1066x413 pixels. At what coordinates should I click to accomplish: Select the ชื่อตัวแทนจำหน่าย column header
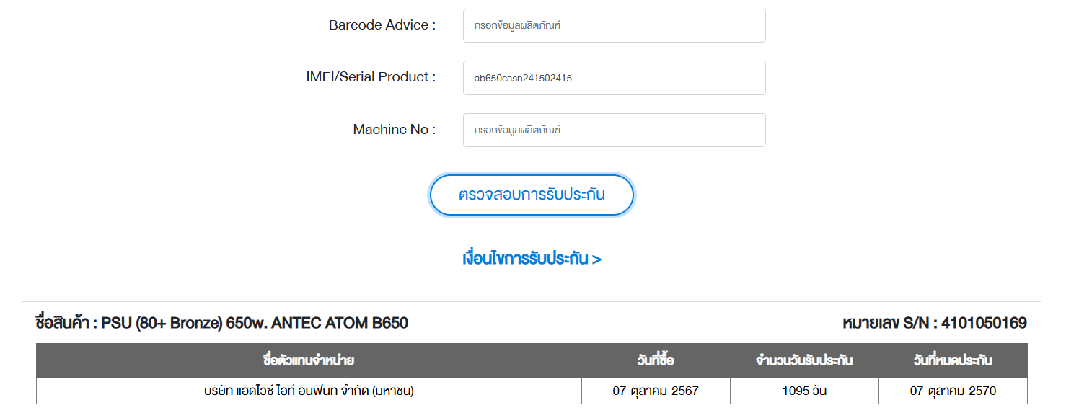(x=309, y=360)
